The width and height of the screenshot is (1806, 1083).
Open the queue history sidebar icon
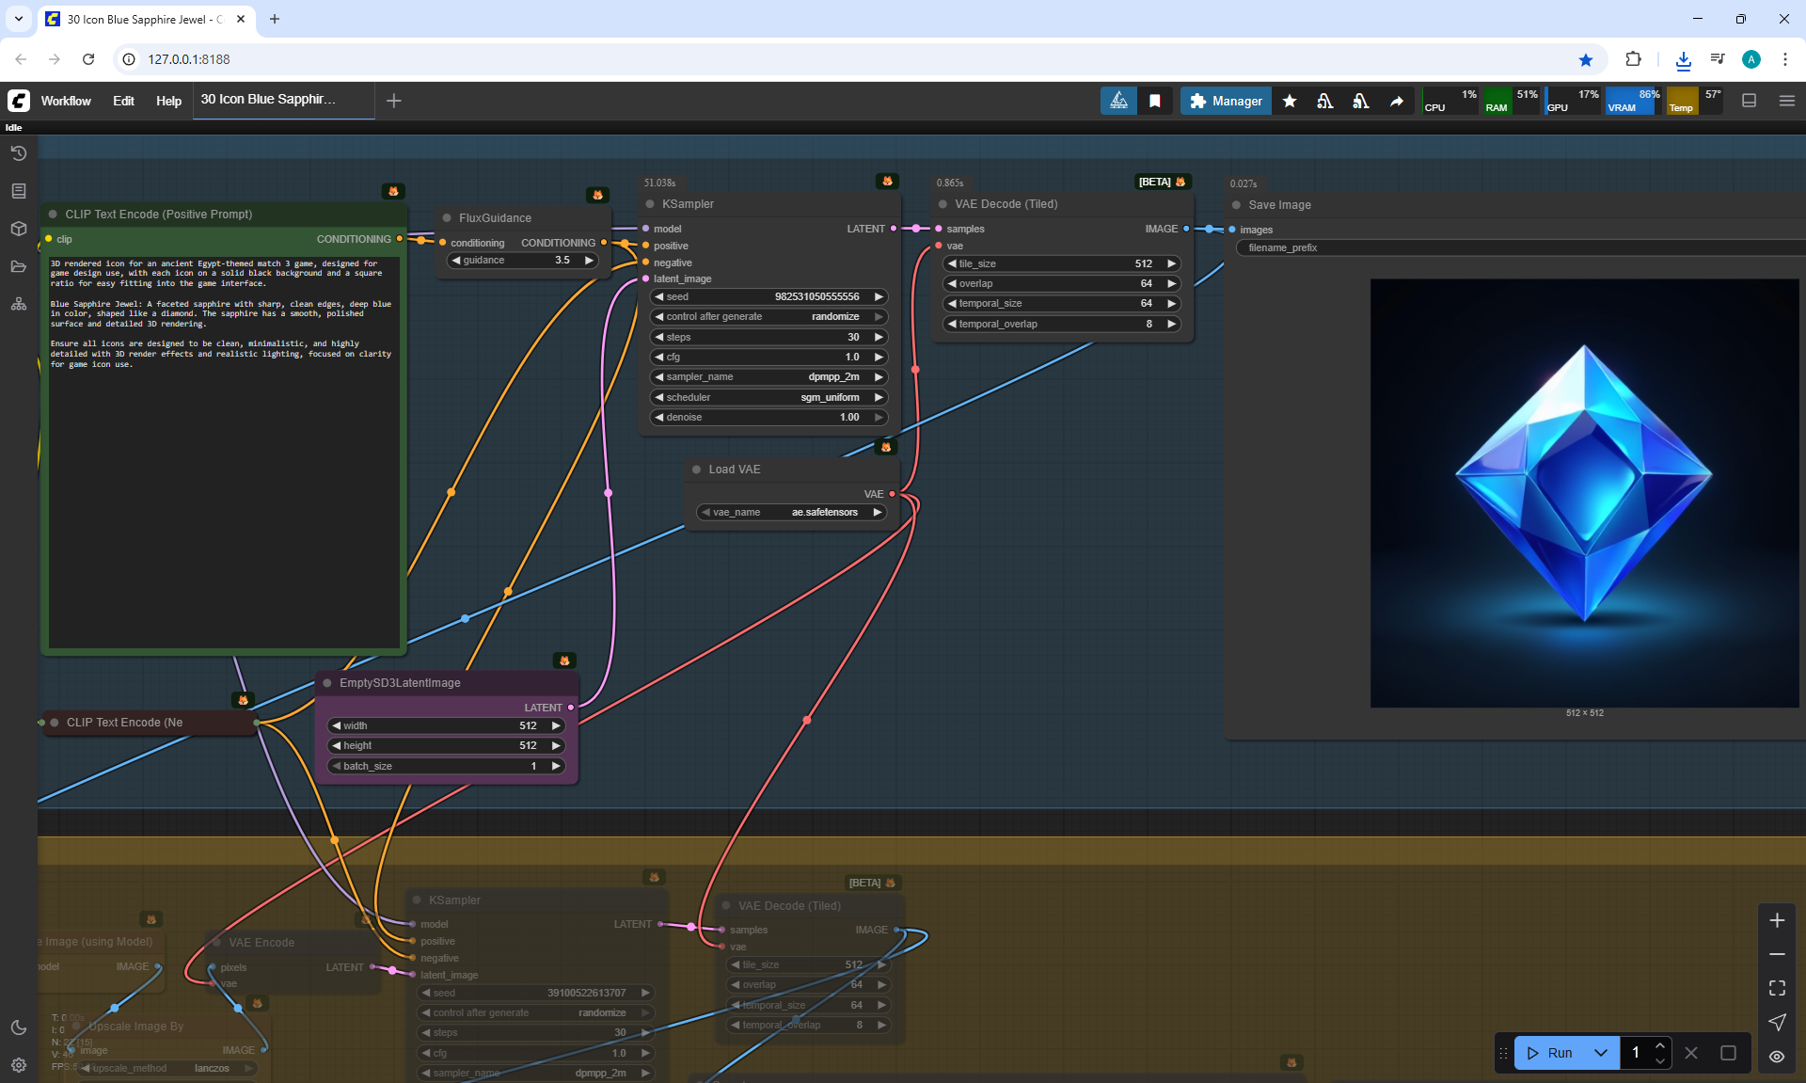[18, 153]
